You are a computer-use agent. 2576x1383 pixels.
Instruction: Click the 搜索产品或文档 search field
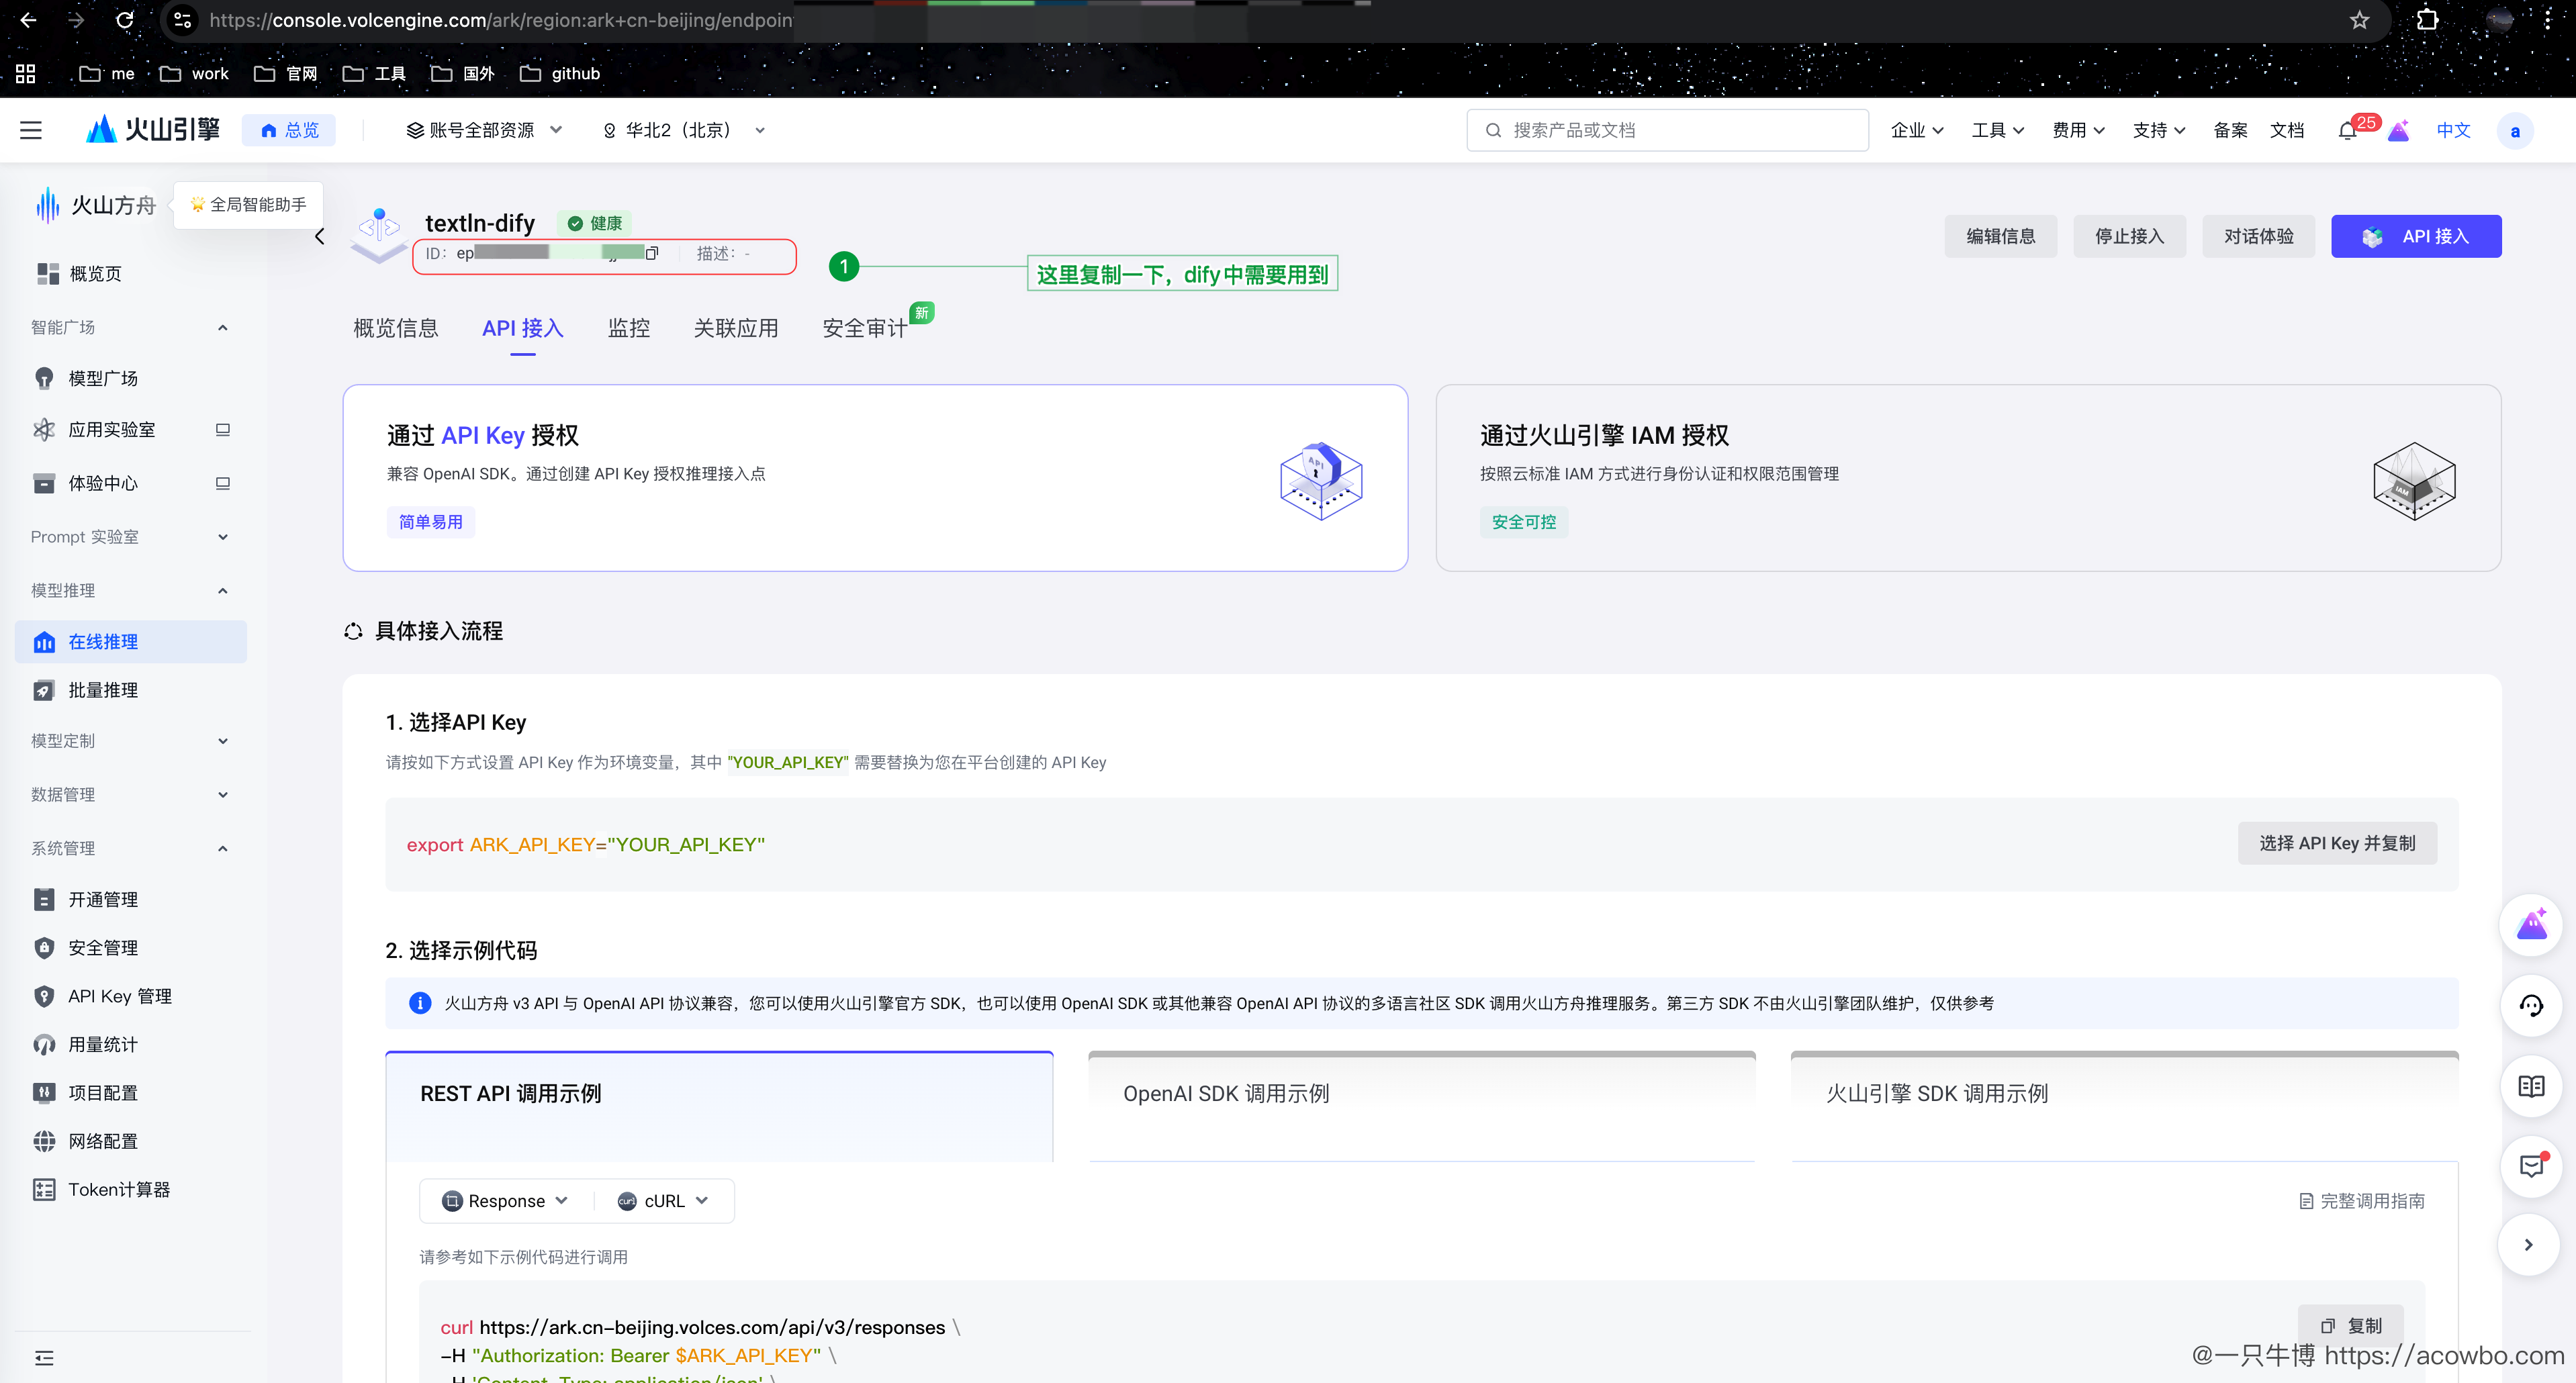click(x=1667, y=130)
